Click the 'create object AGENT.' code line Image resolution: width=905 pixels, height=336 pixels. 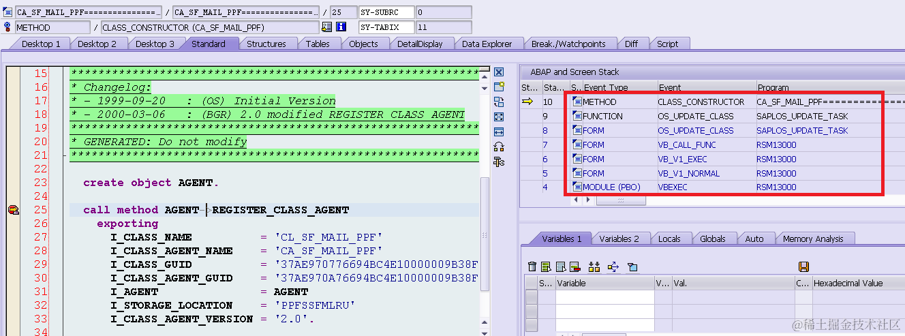(151, 182)
